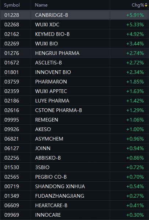Select LUYE PHARMA stock
The width and height of the screenshot is (149, 220).
tap(75, 101)
